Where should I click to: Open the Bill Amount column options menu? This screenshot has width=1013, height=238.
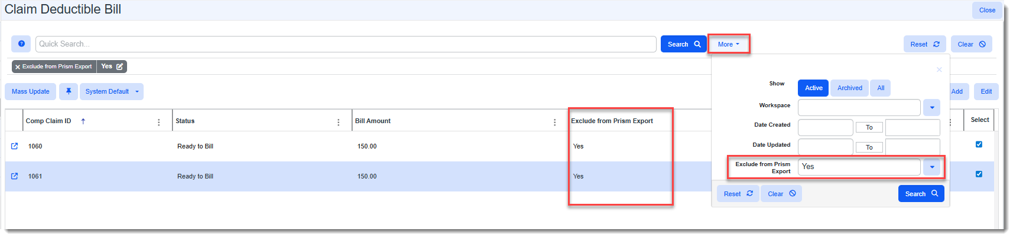pyautogui.click(x=554, y=122)
